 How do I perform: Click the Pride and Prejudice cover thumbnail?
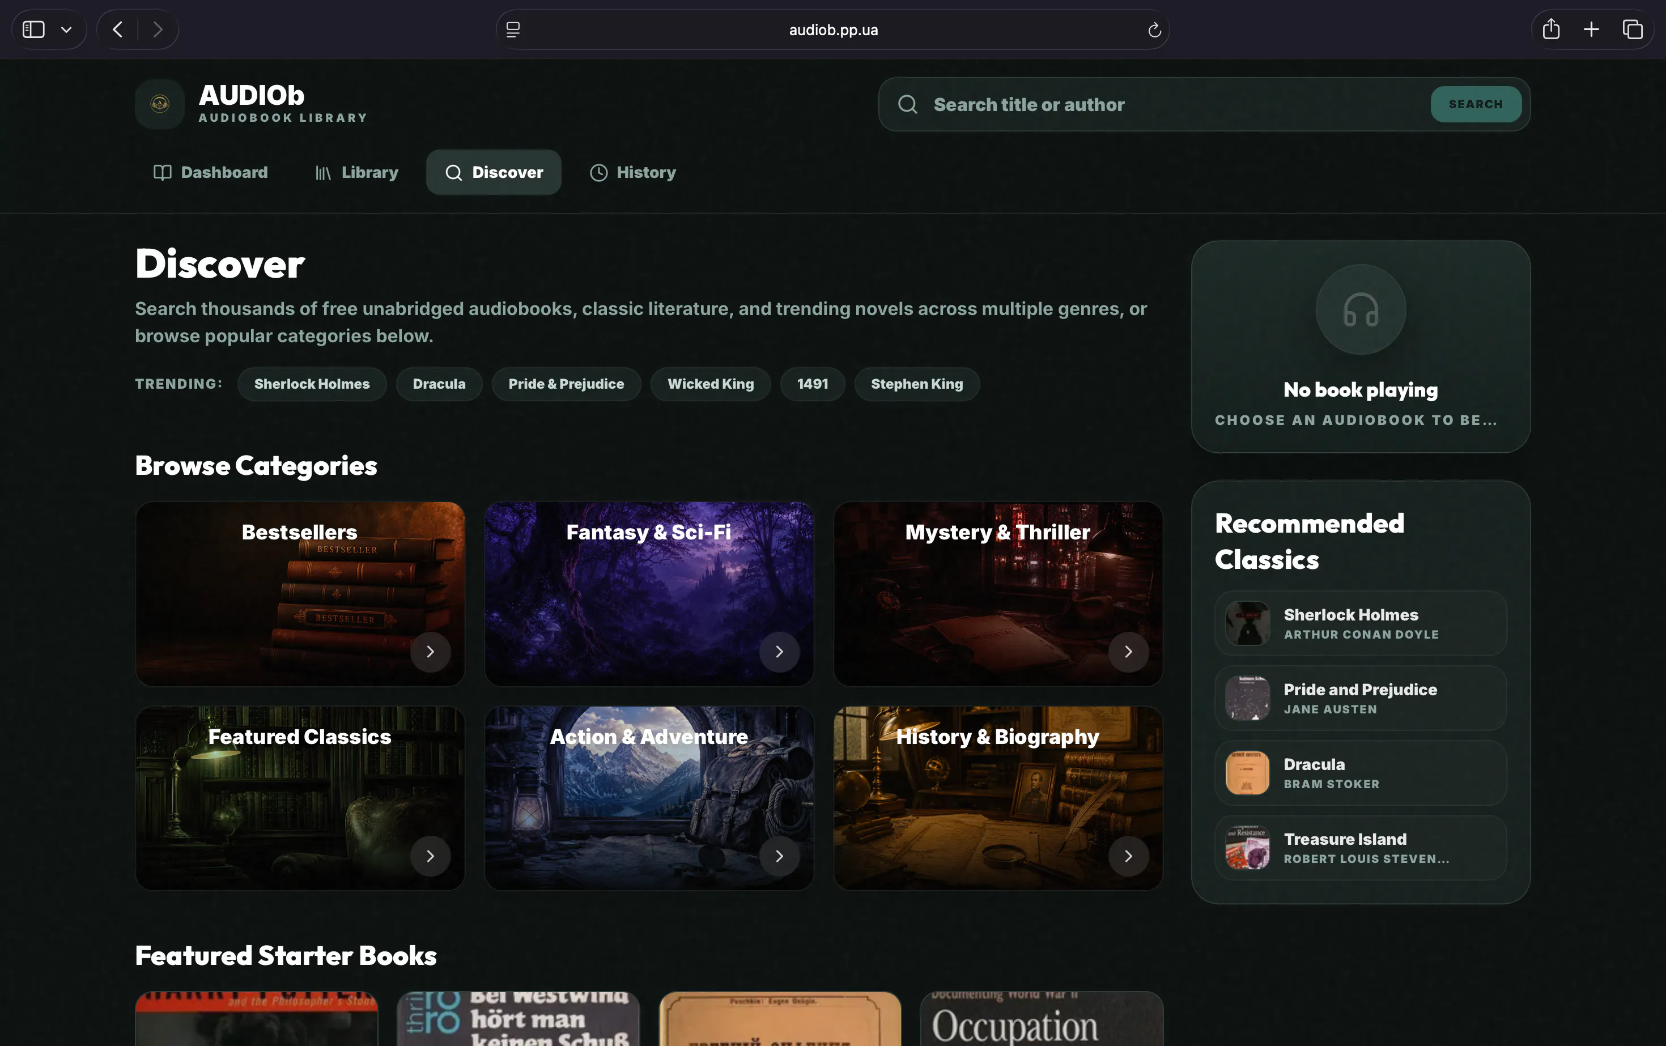pos(1247,698)
